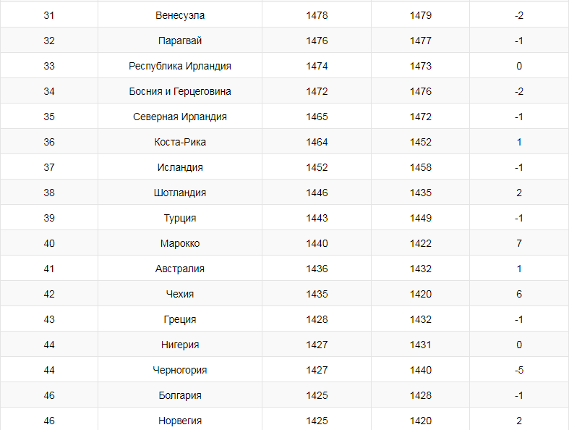
Task: Click the country name Венесуэла
Action: (x=180, y=15)
